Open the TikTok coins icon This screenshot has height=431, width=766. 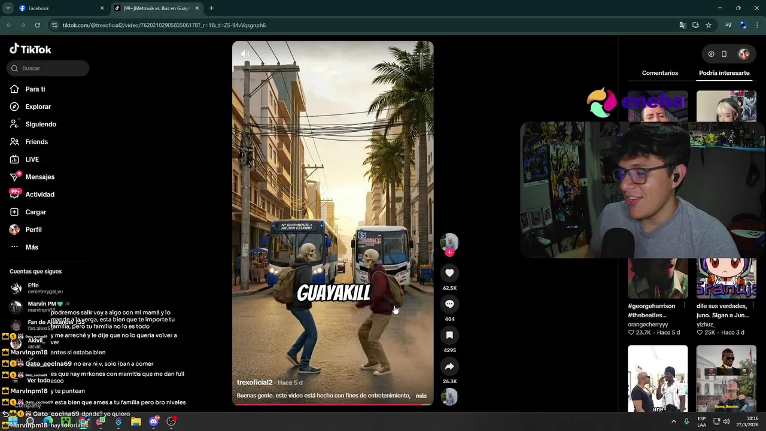pos(711,54)
